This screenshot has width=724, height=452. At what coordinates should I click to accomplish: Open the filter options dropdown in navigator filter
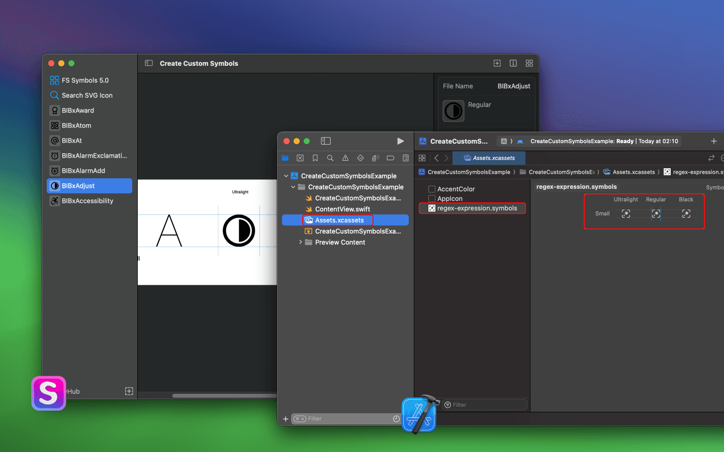(x=300, y=418)
